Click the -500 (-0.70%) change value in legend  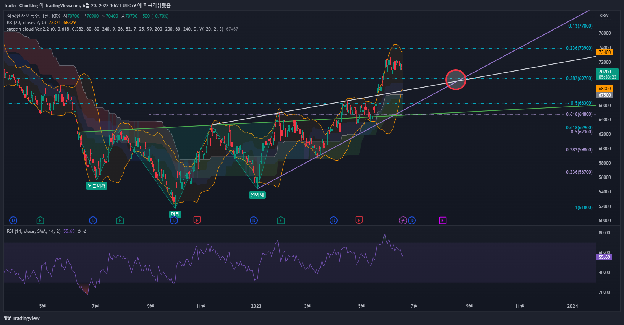pyautogui.click(x=154, y=16)
